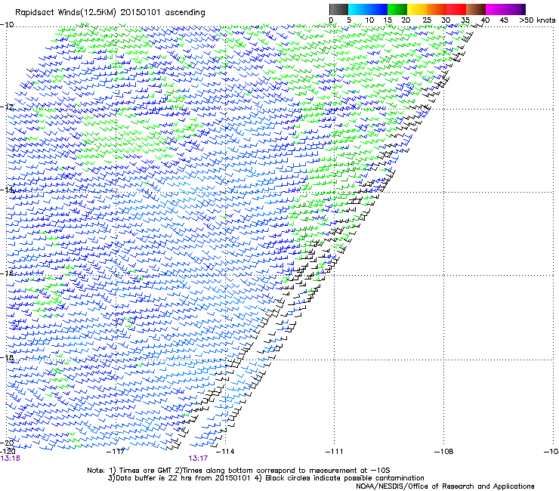Image resolution: width=559 pixels, height=491 pixels.
Task: Click the '-12' latitude axis label
Action: (x=7, y=107)
